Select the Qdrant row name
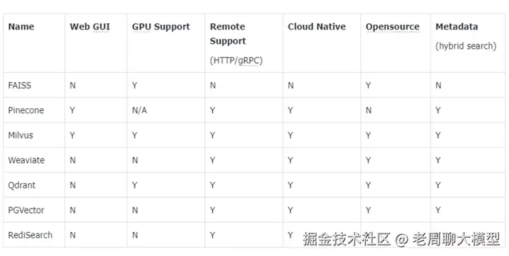The height and width of the screenshot is (256, 509). pos(22,185)
